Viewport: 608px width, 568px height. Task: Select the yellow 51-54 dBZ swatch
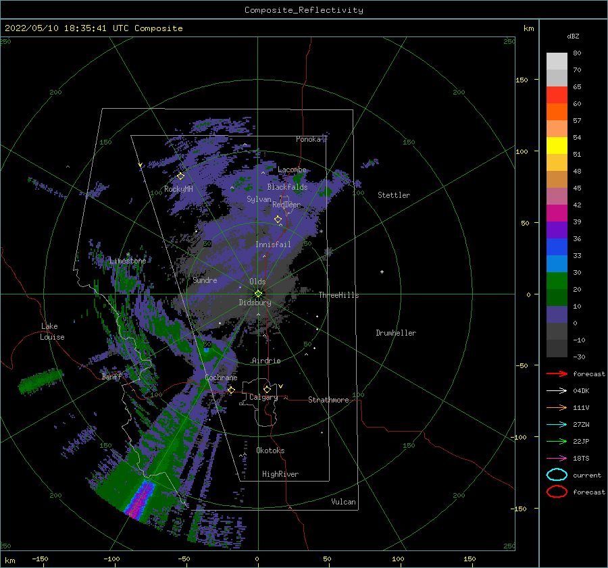tap(557, 146)
